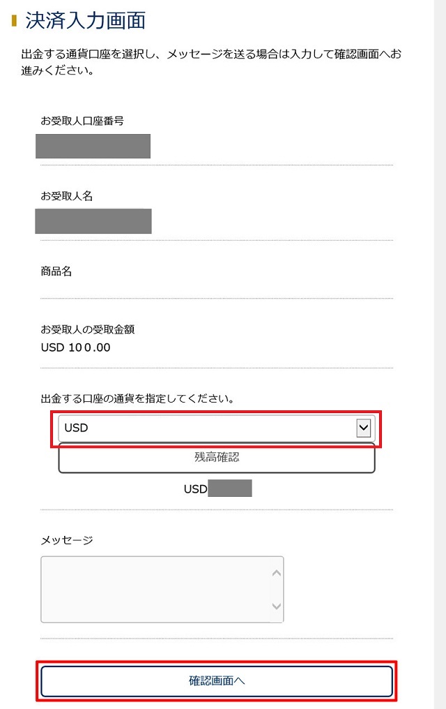Click the USD balance shown under 残高確認
The height and width of the screenshot is (709, 446).
(x=217, y=488)
